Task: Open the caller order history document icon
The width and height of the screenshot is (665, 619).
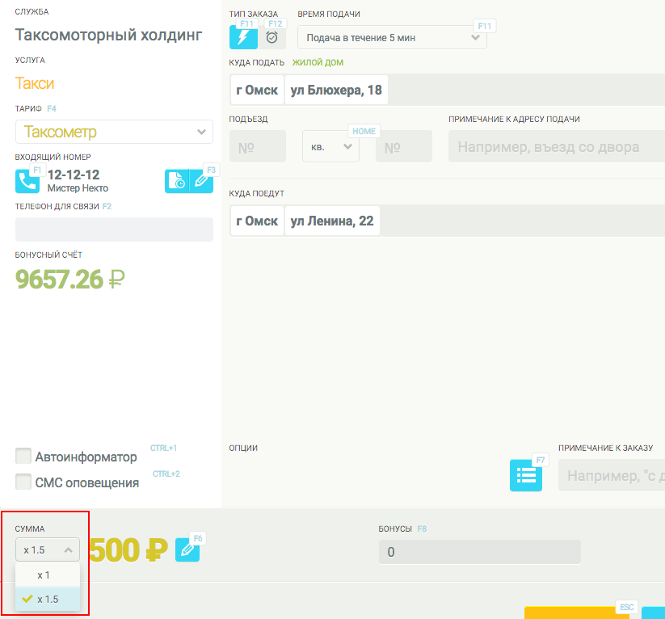Action: click(176, 181)
